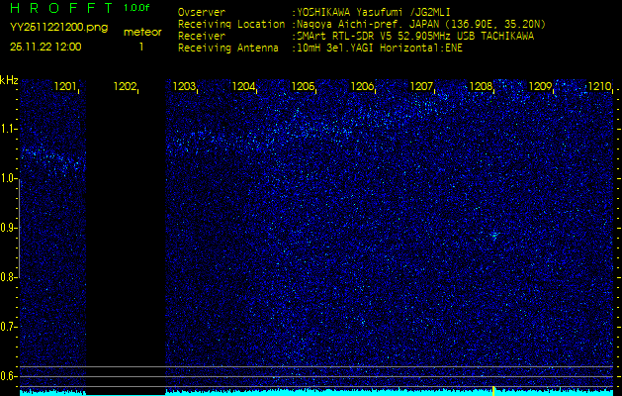622x396 pixels.
Task: Click the yellow meteor label
Action: (141, 32)
